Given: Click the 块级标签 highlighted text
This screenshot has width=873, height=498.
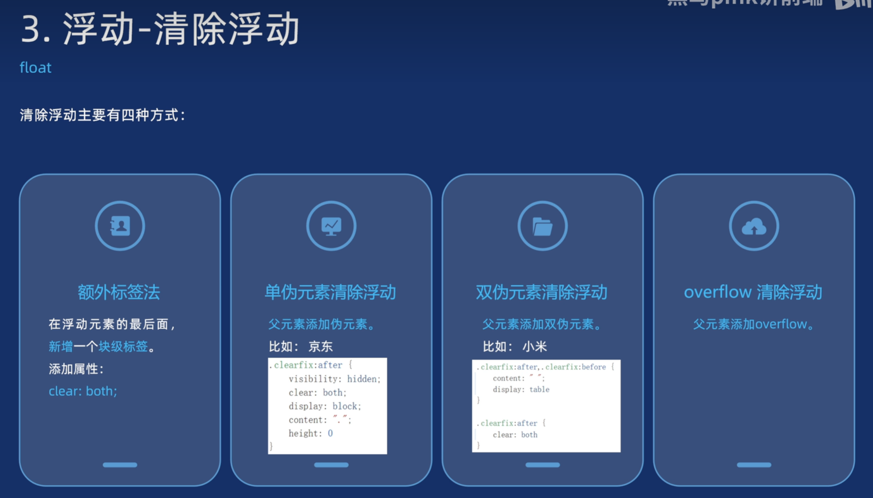Looking at the screenshot, I should point(123,346).
